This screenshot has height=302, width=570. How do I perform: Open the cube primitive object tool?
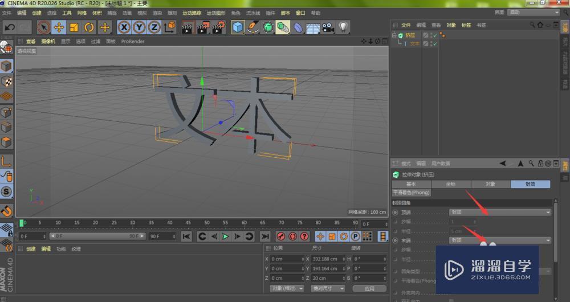(x=238, y=27)
